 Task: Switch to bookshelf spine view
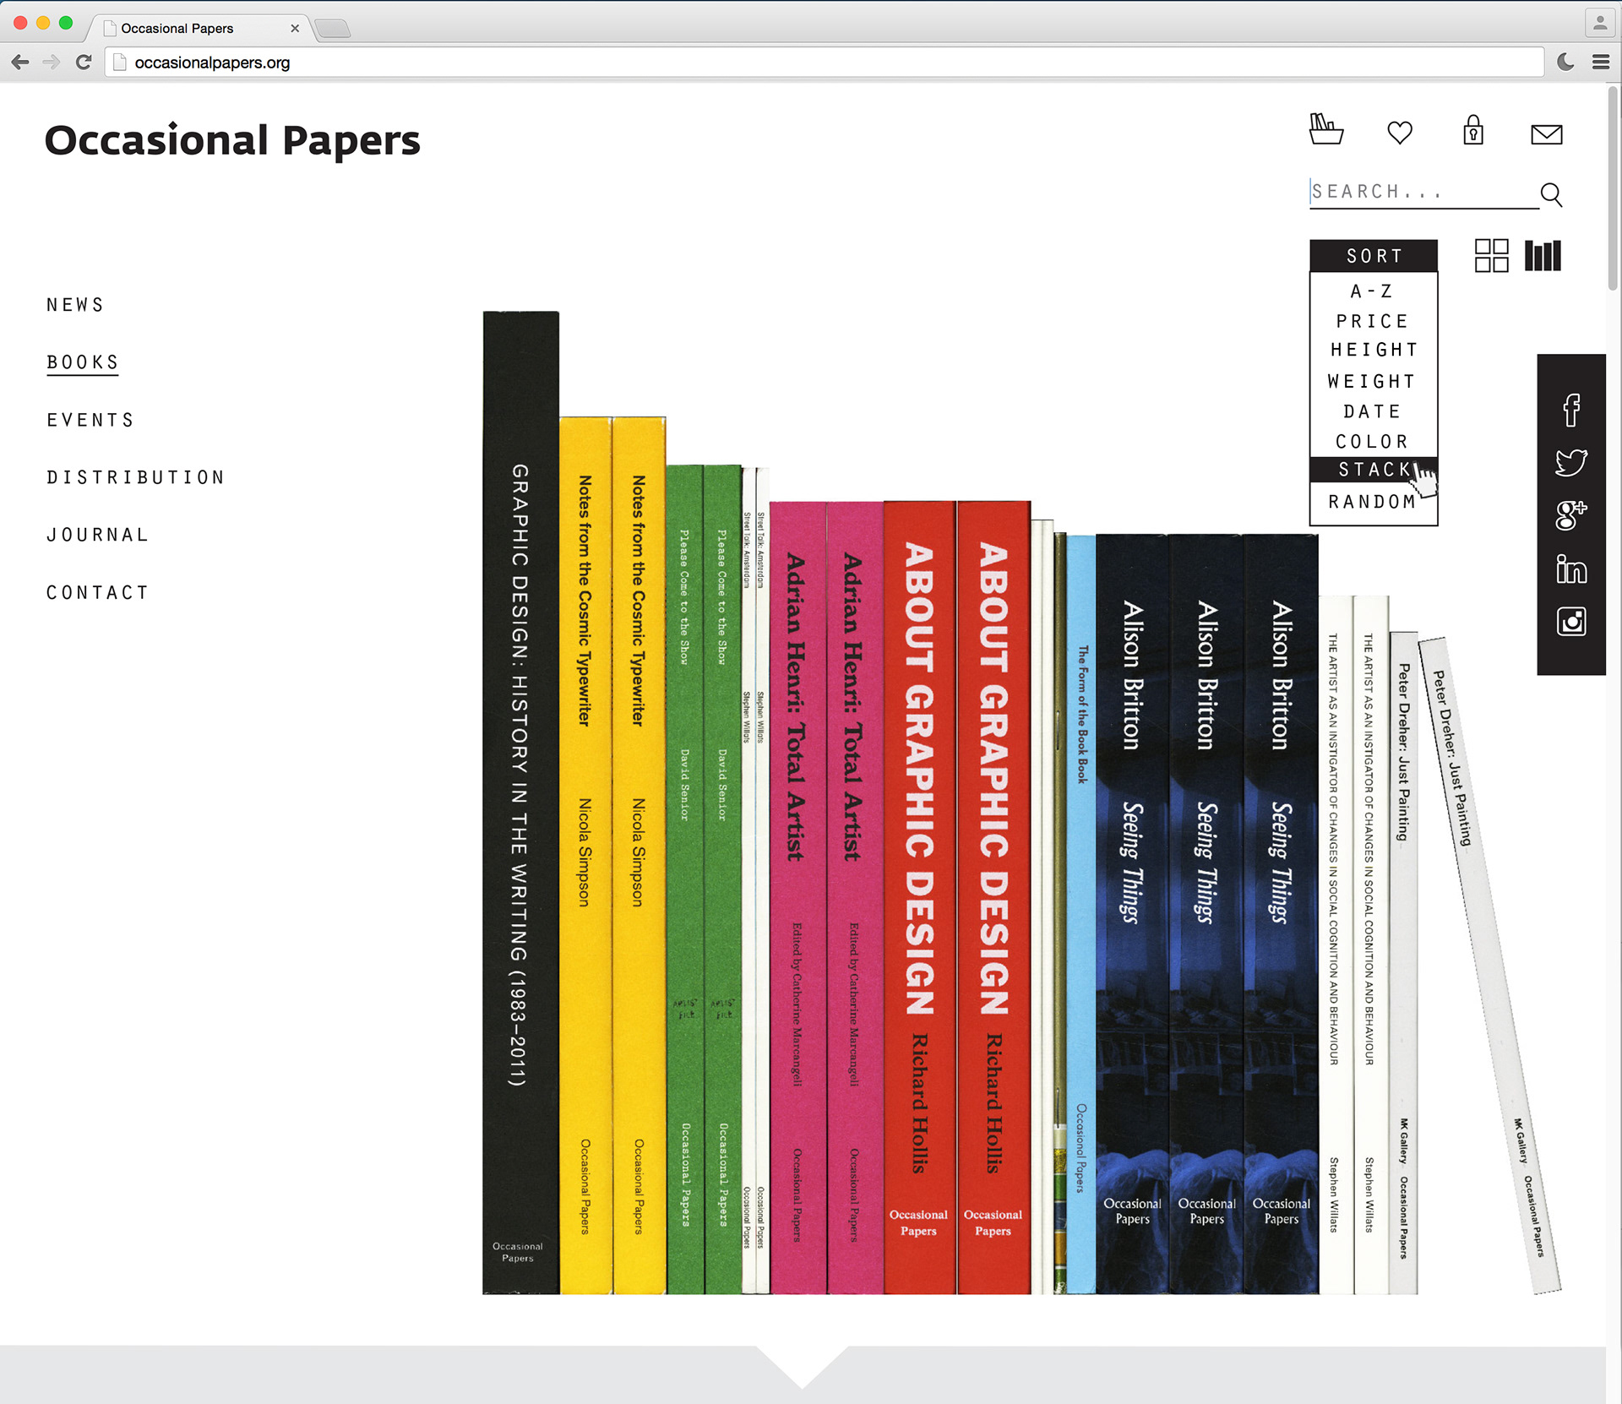(1543, 255)
